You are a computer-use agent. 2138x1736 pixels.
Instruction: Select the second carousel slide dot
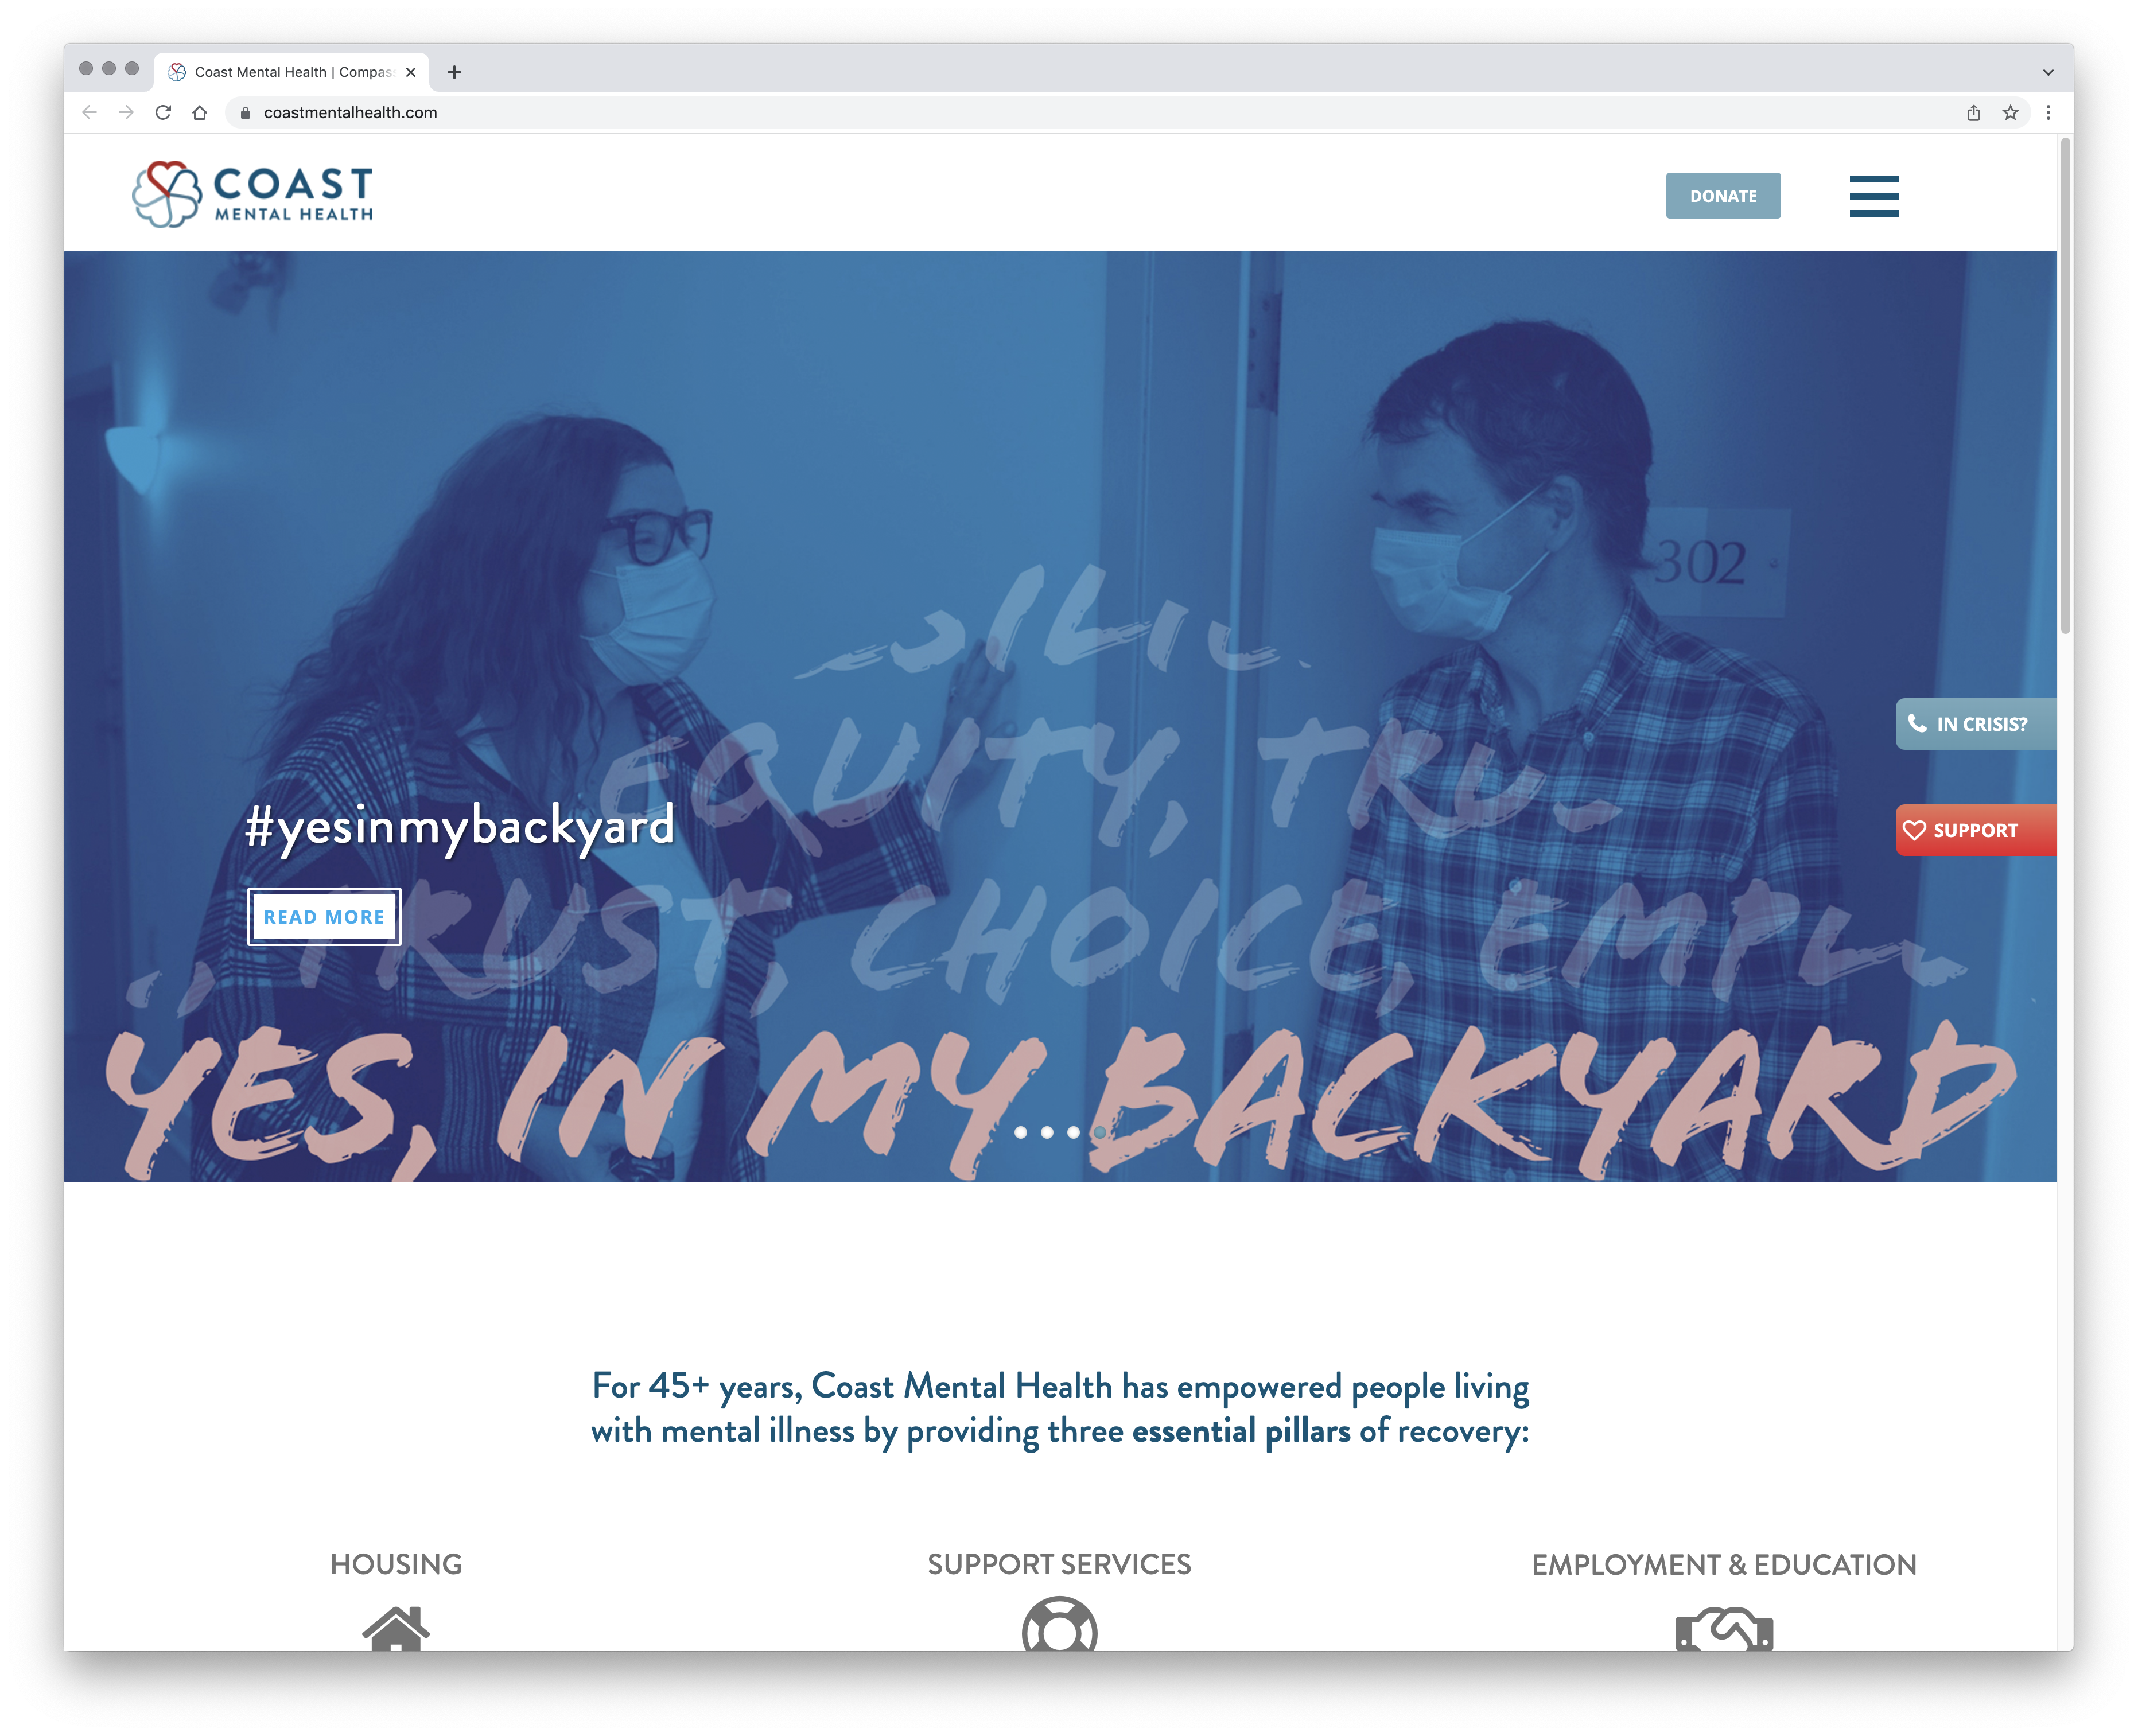tap(1046, 1132)
